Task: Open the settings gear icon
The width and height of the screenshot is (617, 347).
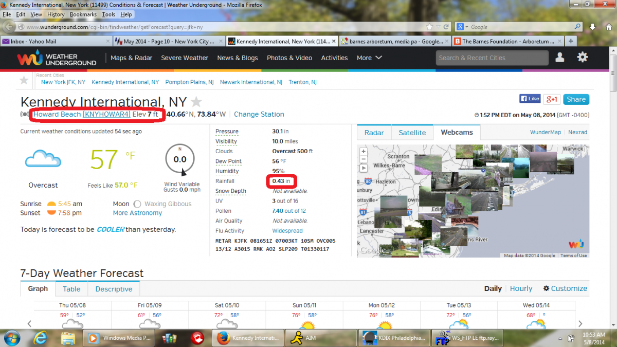Action: point(583,58)
